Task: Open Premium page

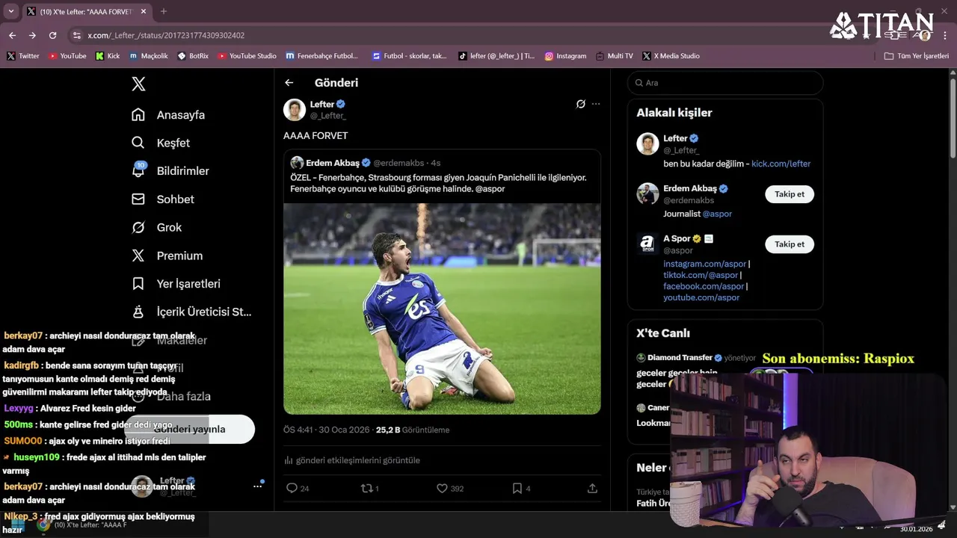Action: point(167,256)
